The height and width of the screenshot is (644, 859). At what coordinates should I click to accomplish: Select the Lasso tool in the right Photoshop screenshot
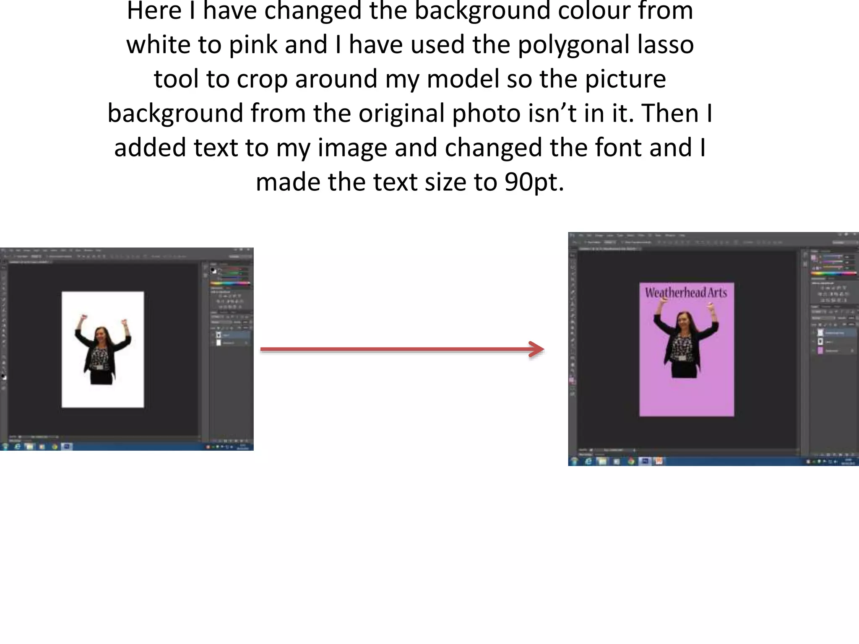point(573,267)
